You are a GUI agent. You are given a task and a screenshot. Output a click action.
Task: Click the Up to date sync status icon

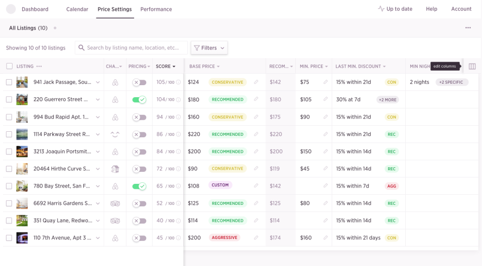pos(381,9)
